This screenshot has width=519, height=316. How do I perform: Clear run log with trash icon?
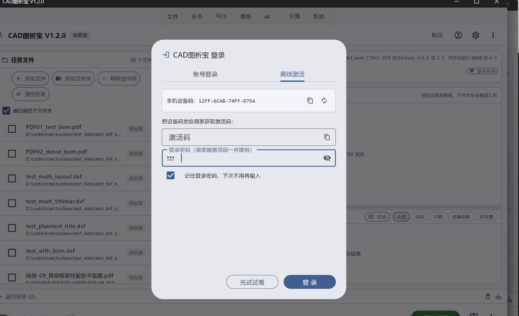click(x=488, y=296)
